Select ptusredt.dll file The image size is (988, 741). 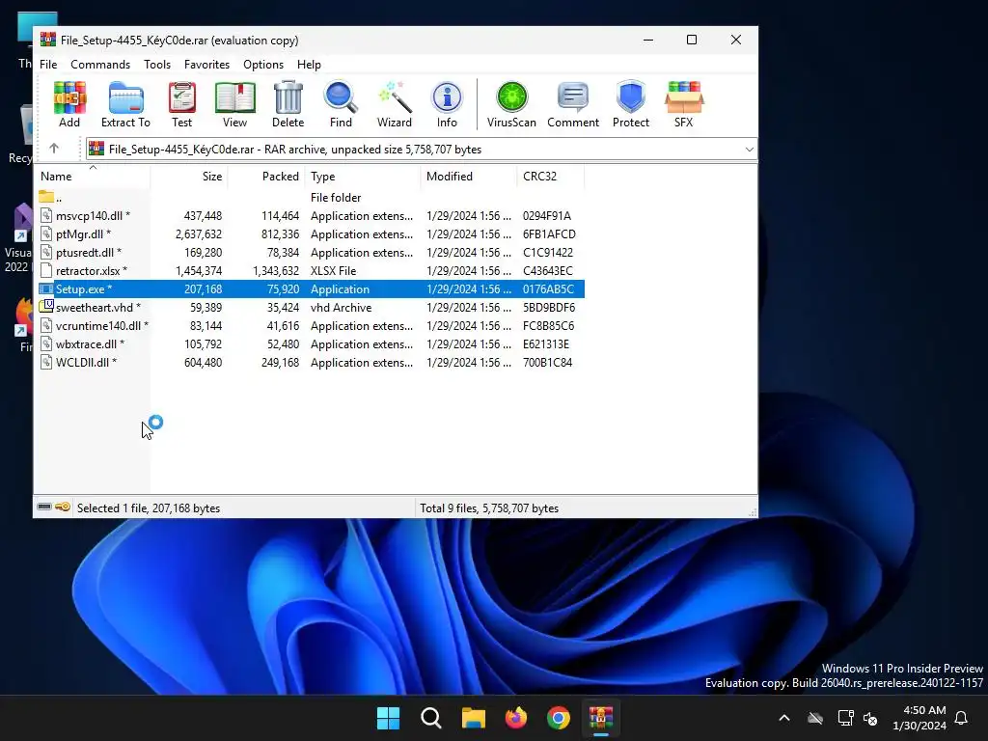coord(88,252)
